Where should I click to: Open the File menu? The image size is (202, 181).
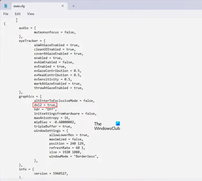6,14
